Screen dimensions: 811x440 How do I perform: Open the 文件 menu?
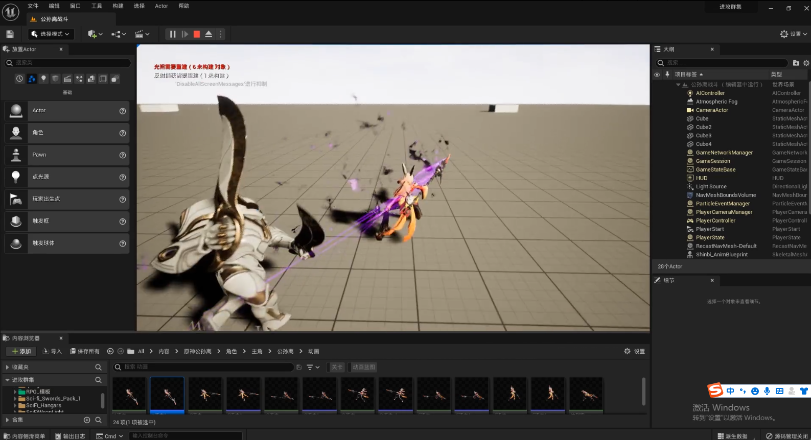[33, 6]
